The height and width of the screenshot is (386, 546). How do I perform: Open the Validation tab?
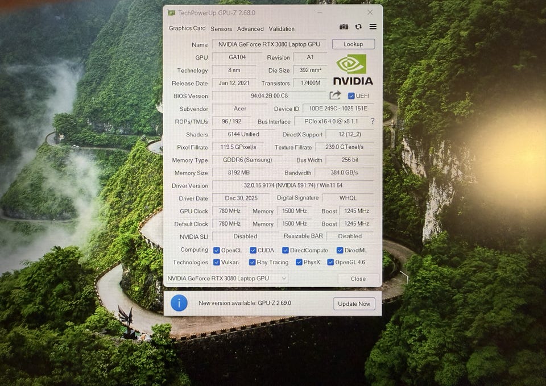click(x=282, y=29)
